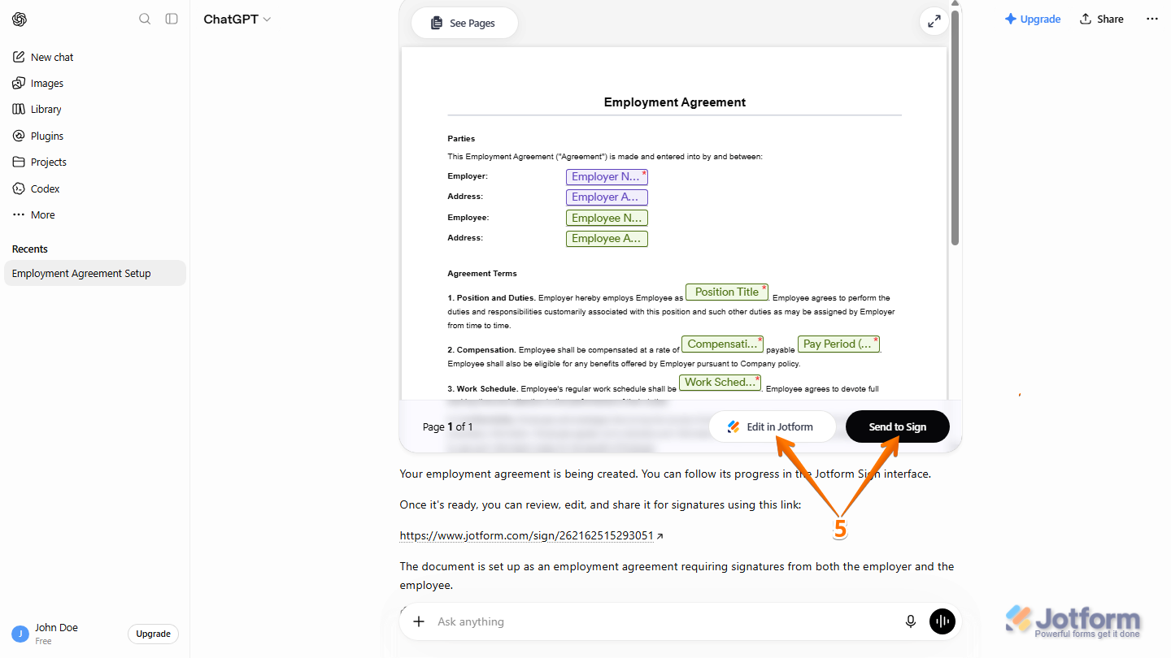Click the Employee N… name field
Viewport: 1171px width, 658px height.
(x=607, y=218)
